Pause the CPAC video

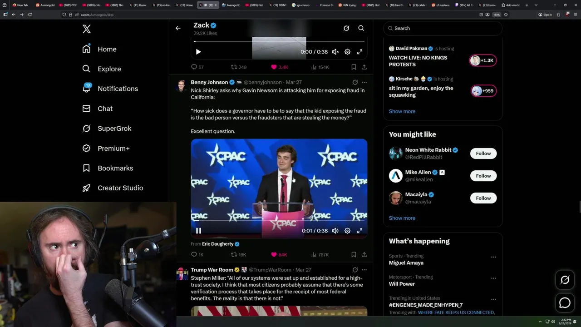pos(198,231)
